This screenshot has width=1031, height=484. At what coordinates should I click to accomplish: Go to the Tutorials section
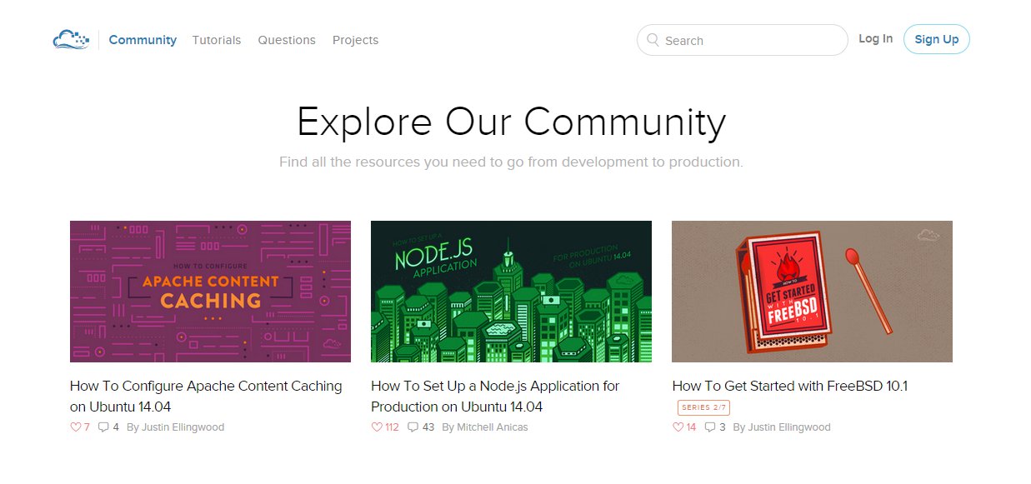(217, 40)
